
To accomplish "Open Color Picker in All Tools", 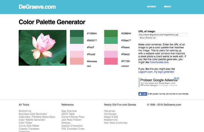I will pos(26,123).
